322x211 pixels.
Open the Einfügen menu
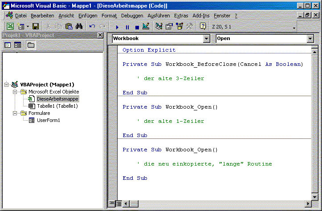coord(88,16)
